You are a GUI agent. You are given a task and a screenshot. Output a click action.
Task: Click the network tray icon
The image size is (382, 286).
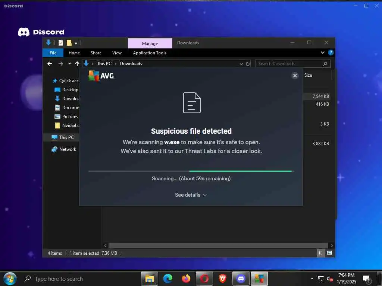pos(321,279)
